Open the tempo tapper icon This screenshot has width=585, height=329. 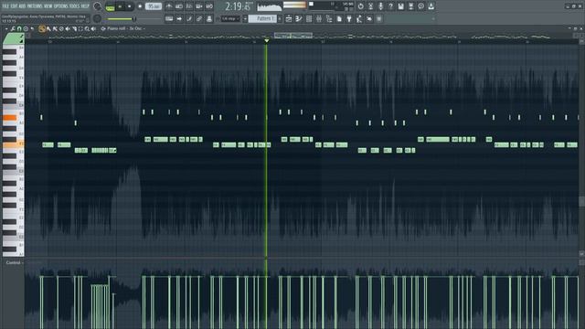(359, 18)
